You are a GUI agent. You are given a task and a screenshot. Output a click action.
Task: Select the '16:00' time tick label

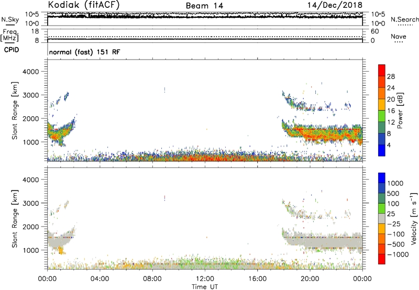click(x=257, y=279)
